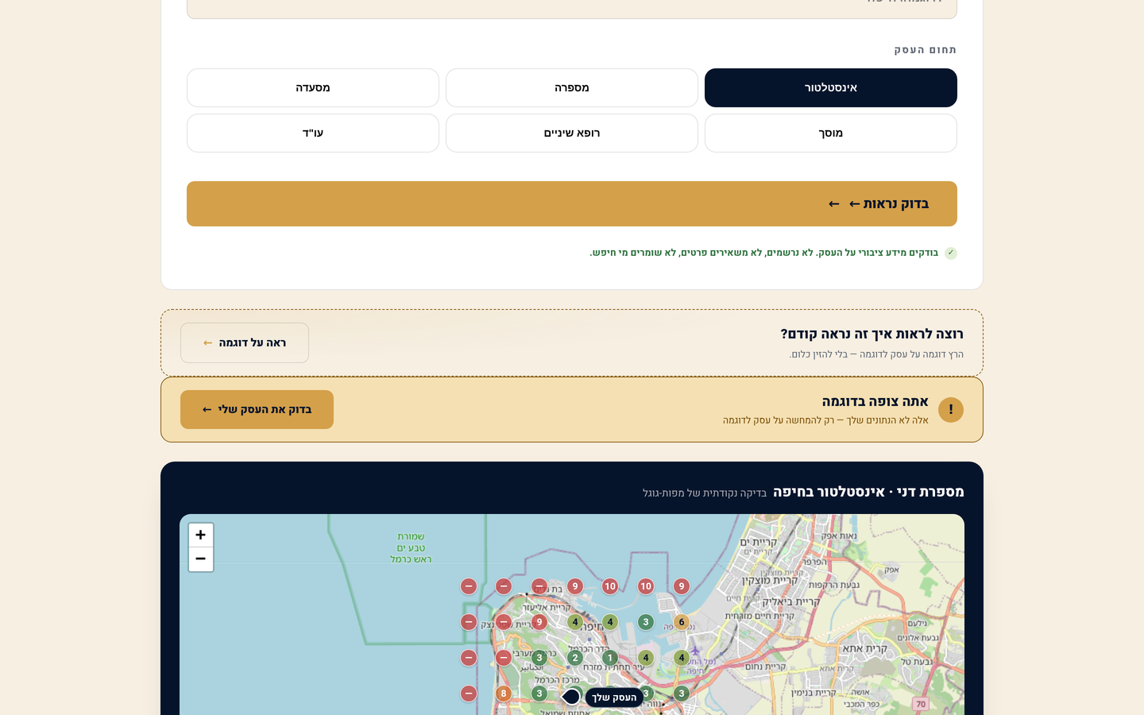Click the green map marker numbered 1
This screenshot has width=1144, height=715.
tap(609, 658)
